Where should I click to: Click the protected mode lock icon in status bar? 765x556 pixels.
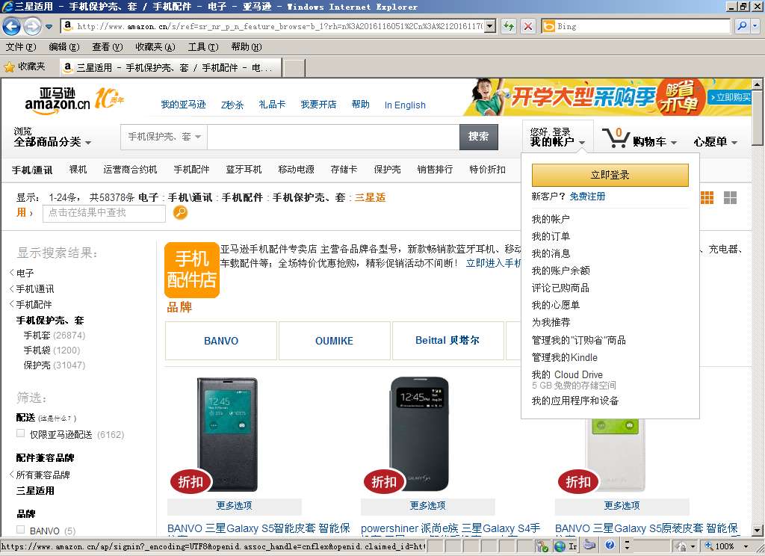coord(681,546)
